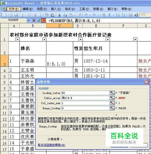Open Print Preview from the toolbar
The image size is (151, 154).
[x=40, y=15]
